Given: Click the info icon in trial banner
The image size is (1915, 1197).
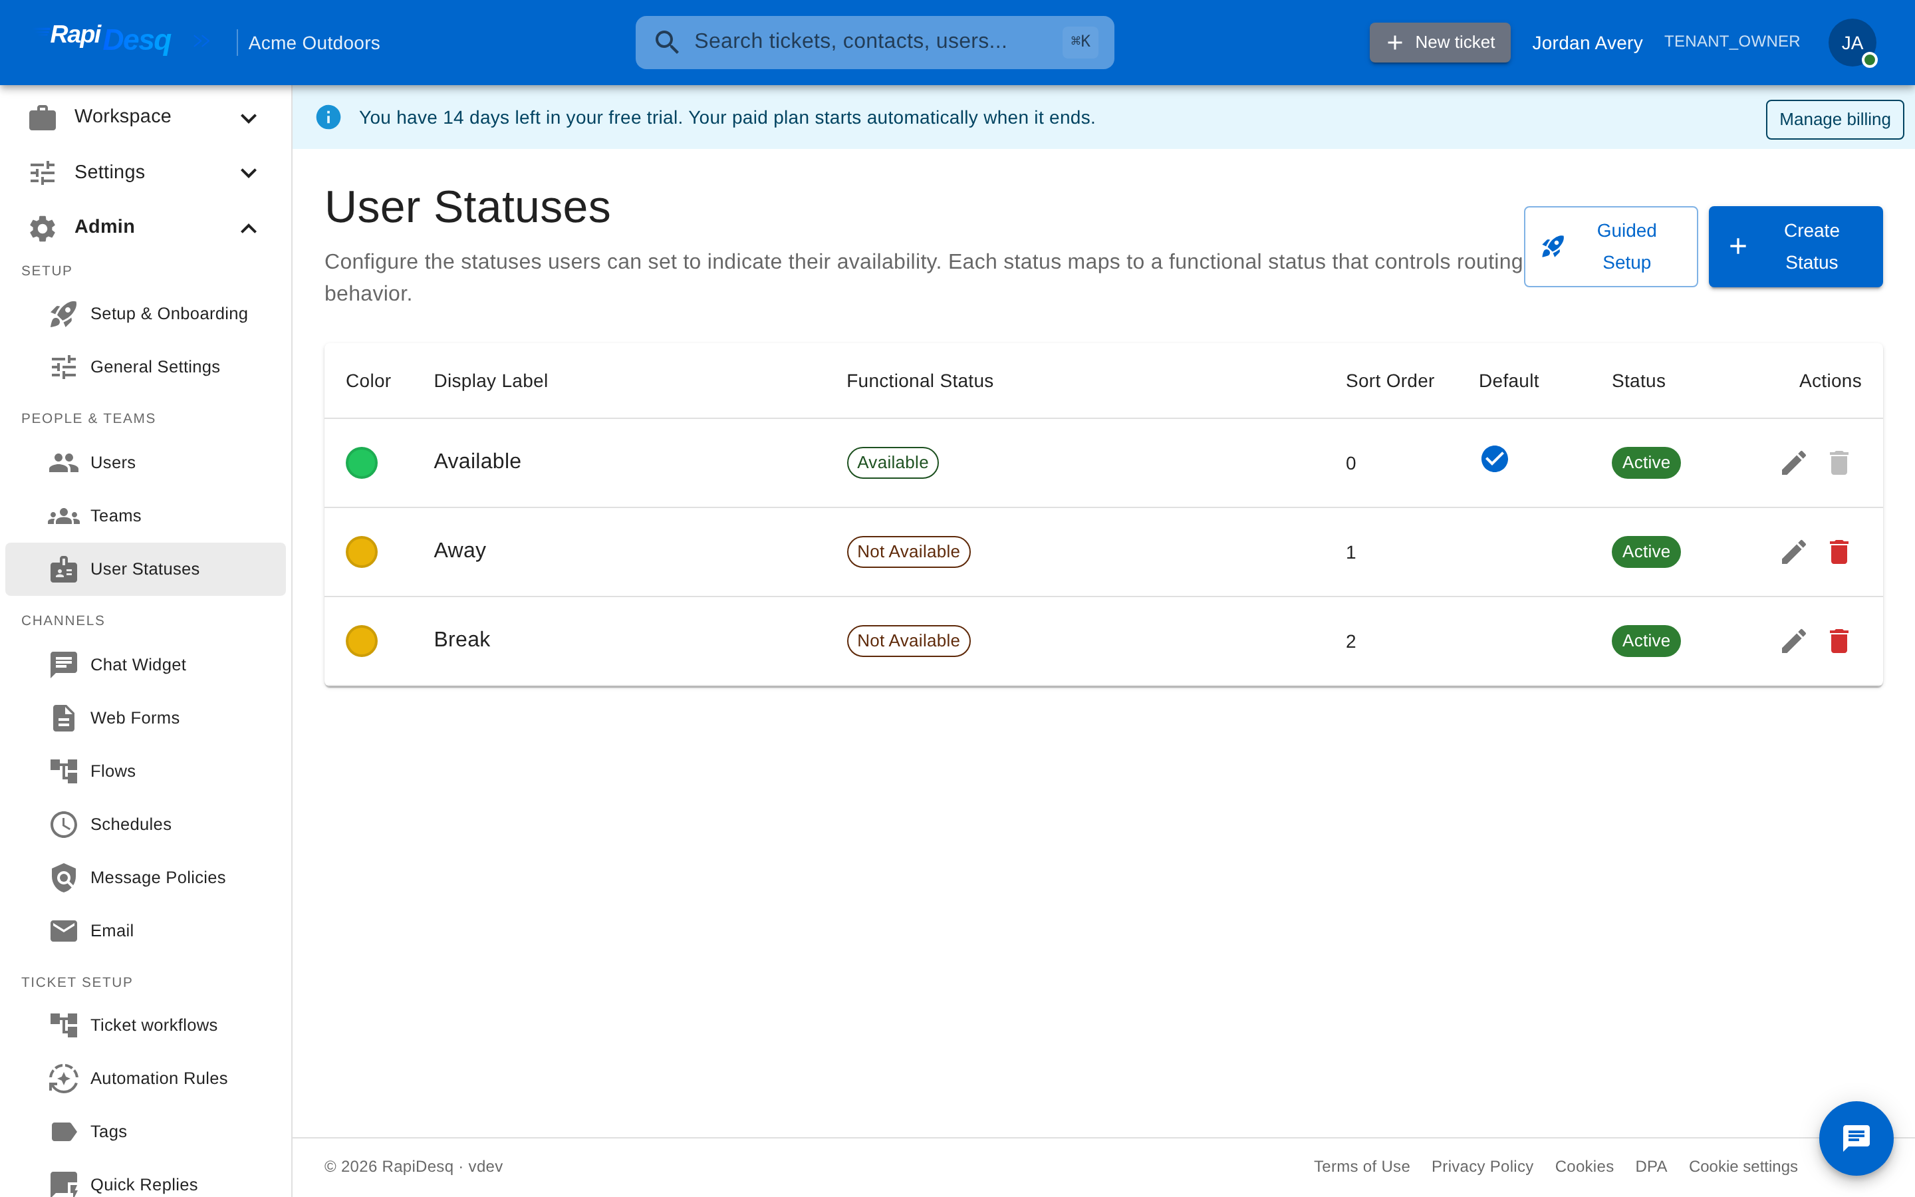Looking at the screenshot, I should coord(328,117).
